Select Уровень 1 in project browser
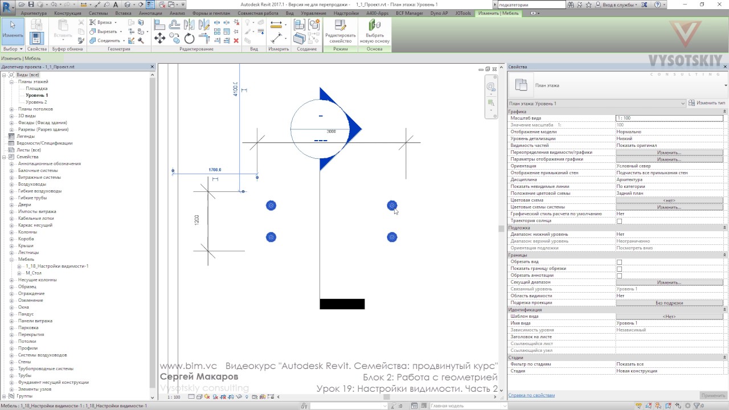 coord(37,95)
